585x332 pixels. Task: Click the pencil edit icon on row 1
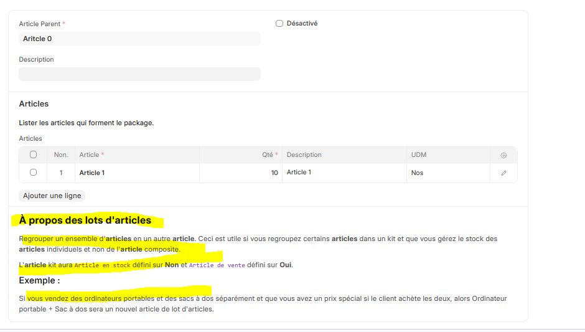503,173
